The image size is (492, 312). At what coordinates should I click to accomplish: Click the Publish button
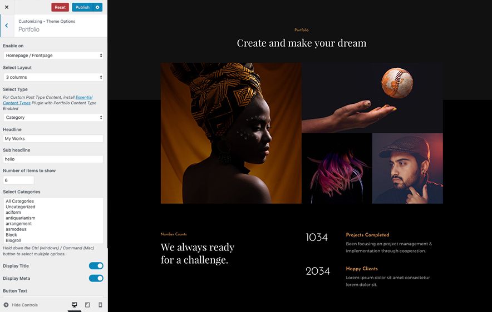[82, 7]
